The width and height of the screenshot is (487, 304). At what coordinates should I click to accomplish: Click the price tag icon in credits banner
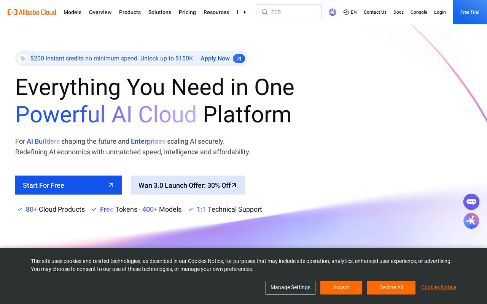coord(23,59)
